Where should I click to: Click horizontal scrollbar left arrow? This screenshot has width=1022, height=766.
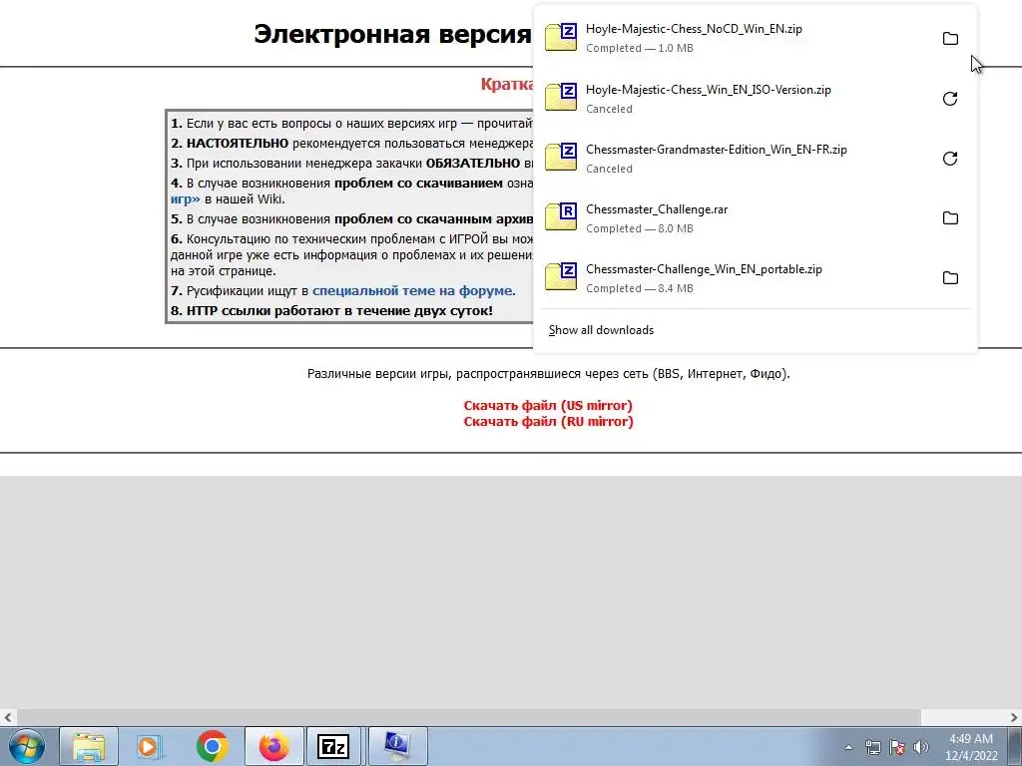tap(8, 718)
